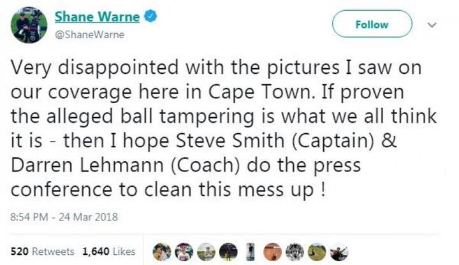Open the black-and-white liker avatar
Screen dimensions: 459x265
(x=295, y=252)
